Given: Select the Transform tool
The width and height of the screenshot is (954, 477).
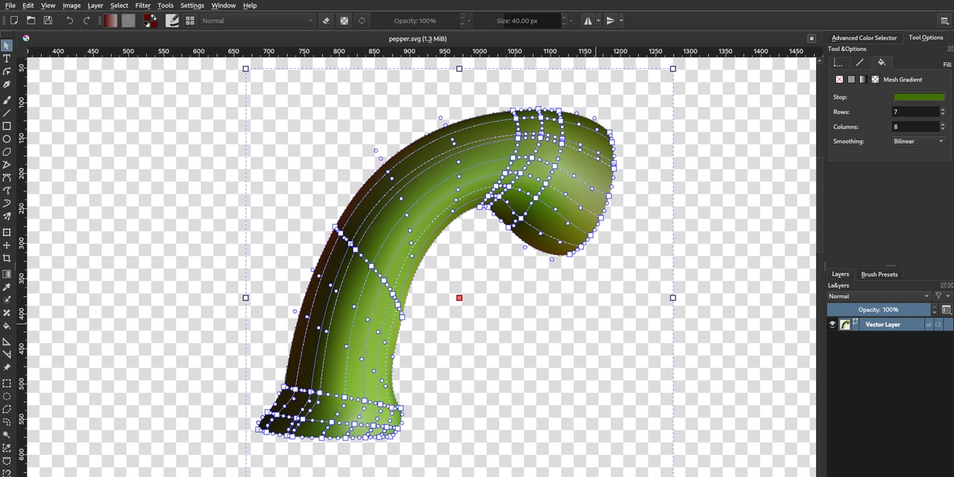Looking at the screenshot, I should 6,232.
